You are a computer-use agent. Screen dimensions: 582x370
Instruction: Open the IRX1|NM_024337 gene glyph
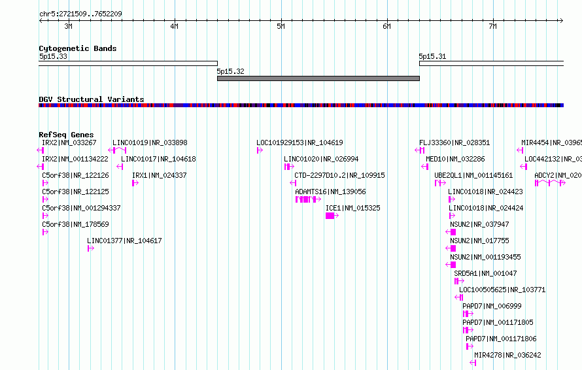(135, 183)
